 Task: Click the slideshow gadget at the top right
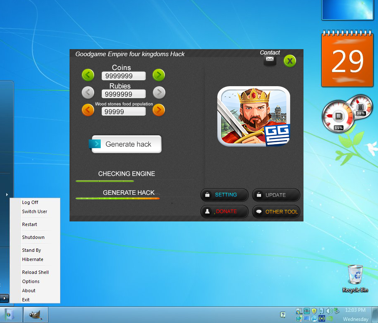(x=347, y=10)
